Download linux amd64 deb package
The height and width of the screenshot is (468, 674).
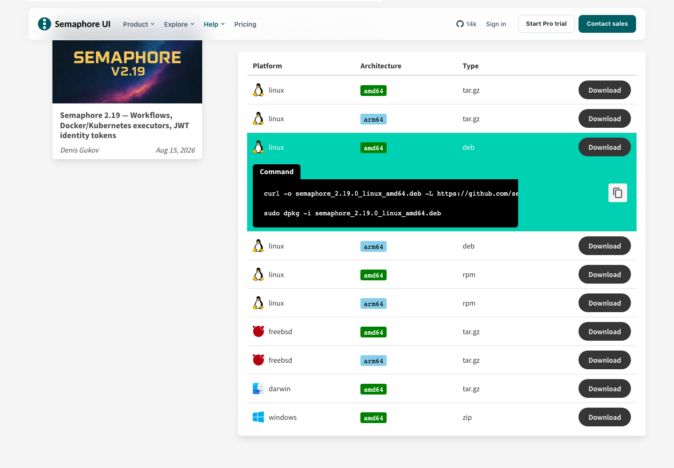pyautogui.click(x=605, y=147)
